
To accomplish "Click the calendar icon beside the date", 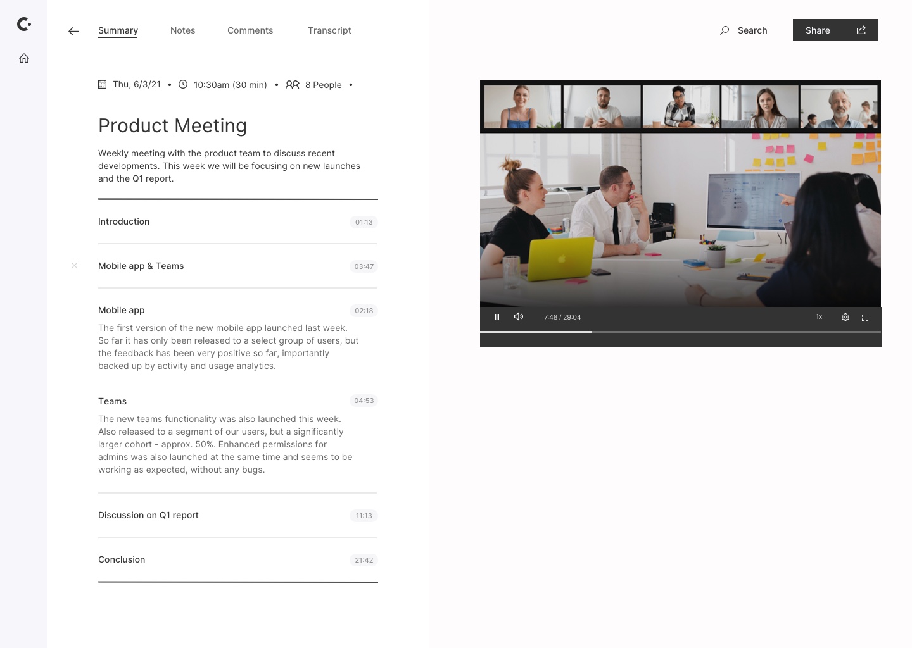I will point(102,84).
